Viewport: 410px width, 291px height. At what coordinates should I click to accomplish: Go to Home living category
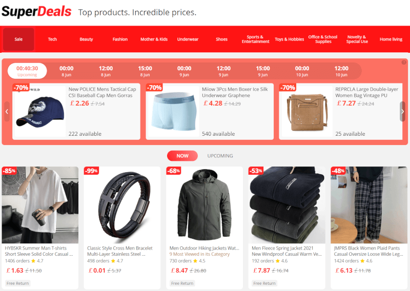[x=391, y=39]
